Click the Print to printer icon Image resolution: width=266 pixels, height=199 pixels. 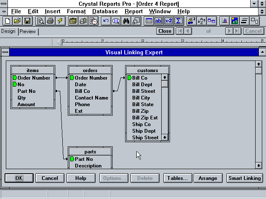pos(50,21)
